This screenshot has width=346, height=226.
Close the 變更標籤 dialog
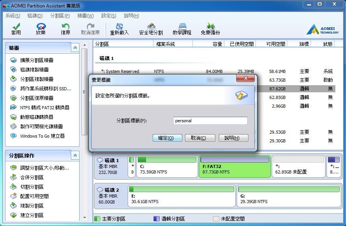pyautogui.click(x=245, y=78)
